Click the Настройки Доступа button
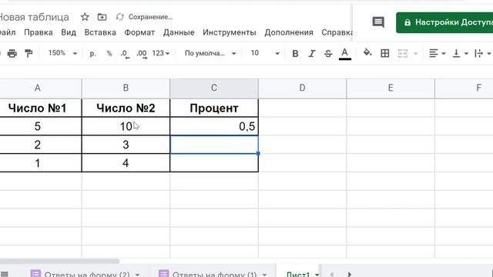The image size is (493, 277). pyautogui.click(x=444, y=22)
